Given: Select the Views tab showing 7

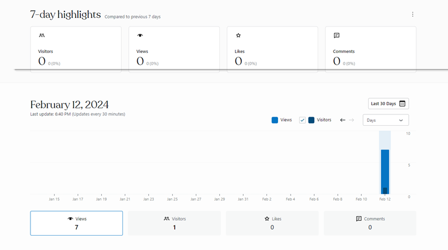Looking at the screenshot, I should [x=76, y=224].
